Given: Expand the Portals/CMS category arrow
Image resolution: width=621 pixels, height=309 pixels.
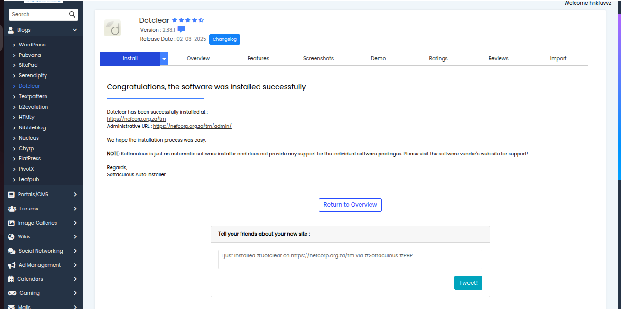Looking at the screenshot, I should (75, 194).
